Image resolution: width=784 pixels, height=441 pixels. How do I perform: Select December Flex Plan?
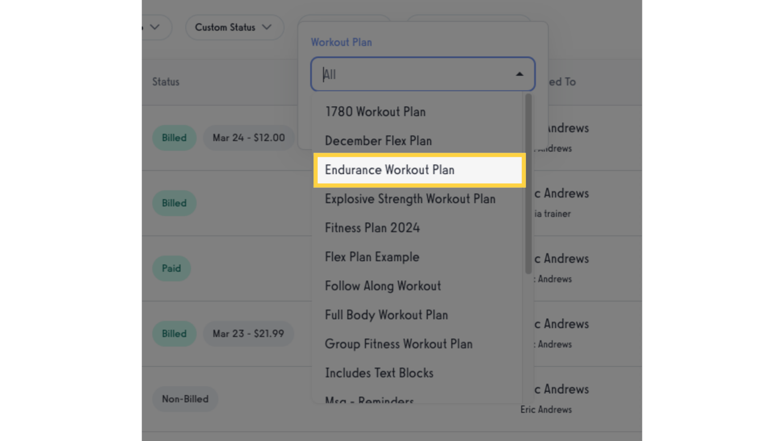pos(378,140)
